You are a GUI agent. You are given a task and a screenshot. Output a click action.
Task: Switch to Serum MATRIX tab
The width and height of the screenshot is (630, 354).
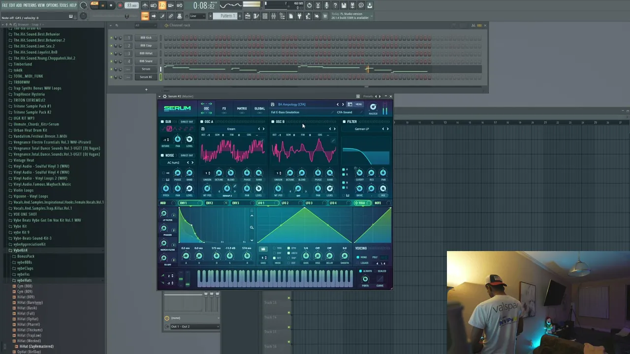point(242,109)
